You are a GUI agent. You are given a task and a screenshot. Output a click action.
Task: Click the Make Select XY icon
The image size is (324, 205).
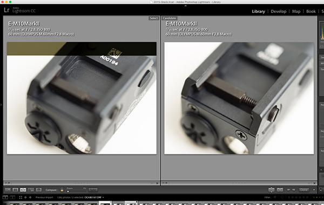280,190
